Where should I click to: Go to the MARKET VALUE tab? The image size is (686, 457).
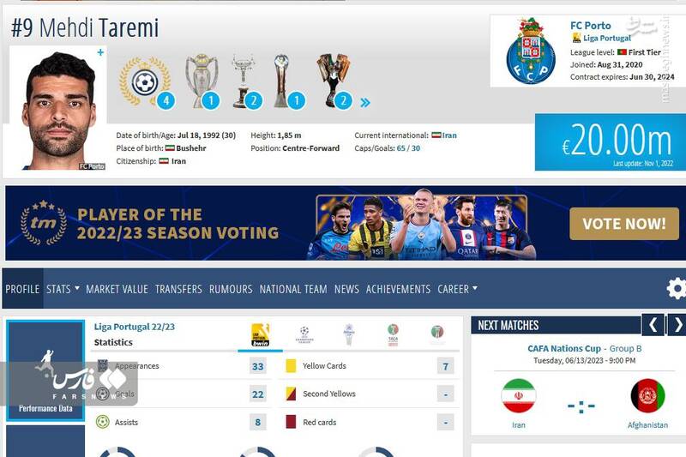117,289
